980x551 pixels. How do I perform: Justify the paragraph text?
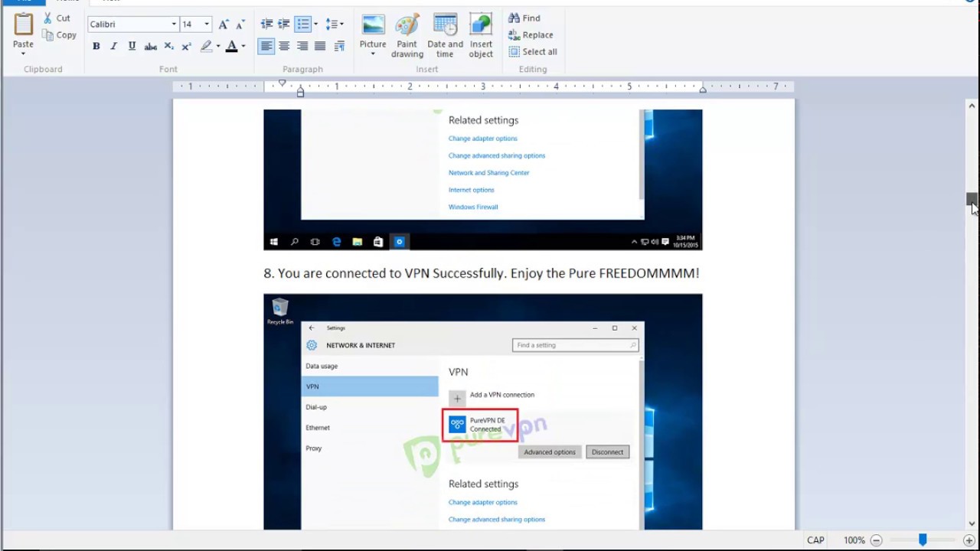[x=320, y=47]
